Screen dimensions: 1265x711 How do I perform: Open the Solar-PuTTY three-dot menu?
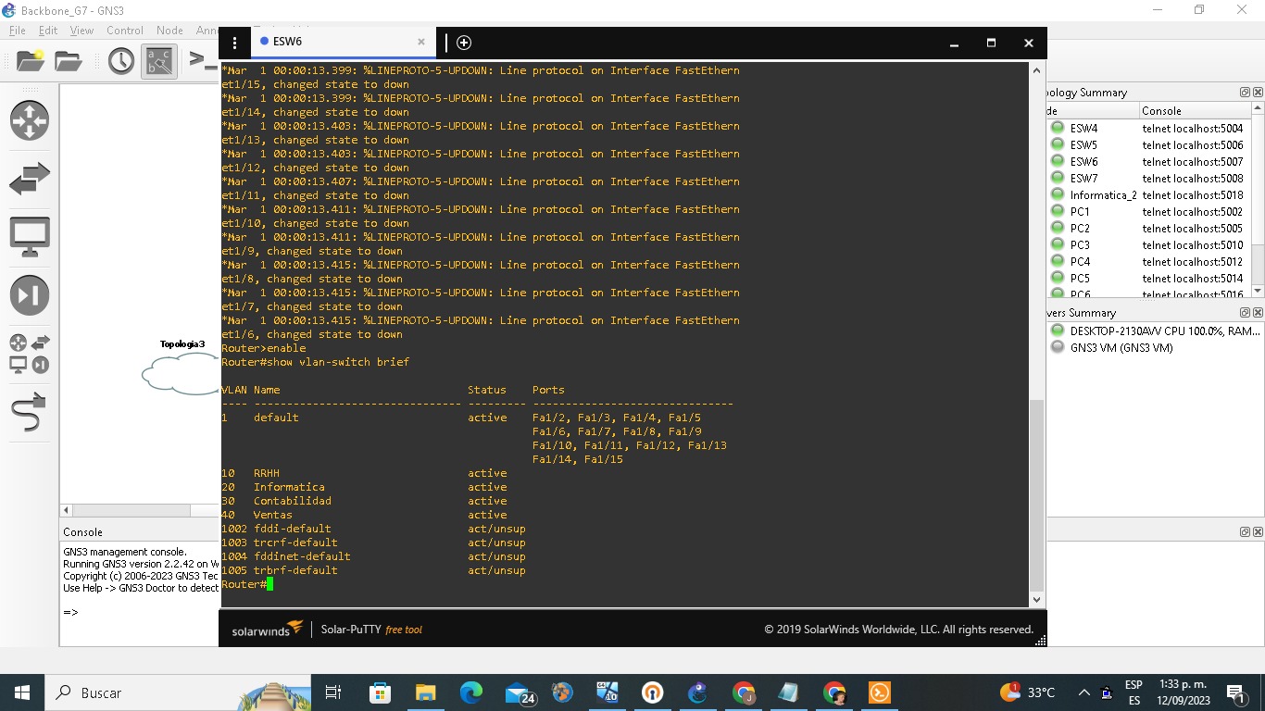pos(234,43)
